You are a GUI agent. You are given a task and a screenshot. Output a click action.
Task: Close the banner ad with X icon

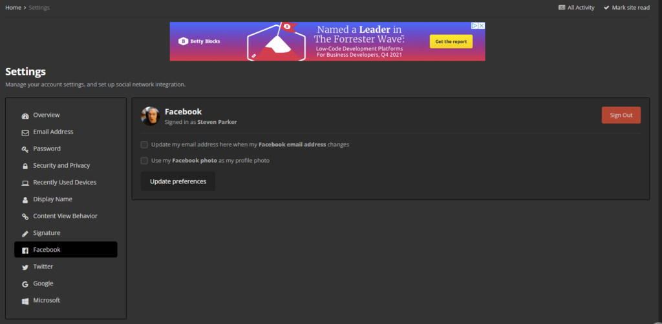click(481, 26)
